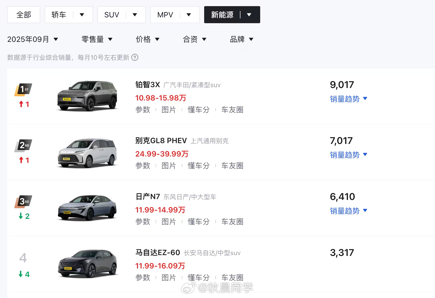Select the MPV tab

click(165, 15)
